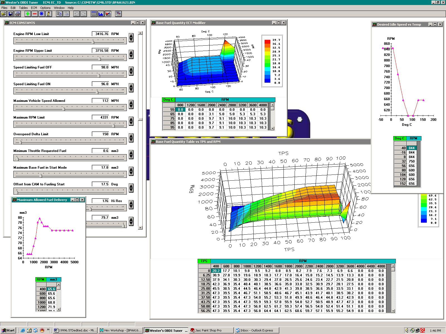
Task: Click the Maximum Vehicle Speed Allowed stepper
Action: [x=131, y=104]
